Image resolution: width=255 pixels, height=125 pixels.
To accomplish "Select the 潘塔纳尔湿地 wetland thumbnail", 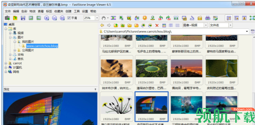I will 152,68.
